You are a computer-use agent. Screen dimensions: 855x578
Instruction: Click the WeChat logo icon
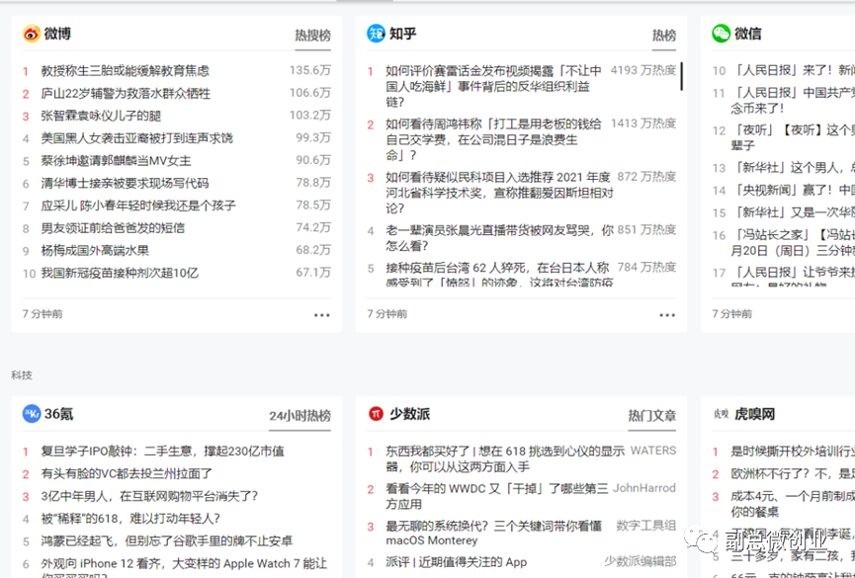(x=721, y=34)
